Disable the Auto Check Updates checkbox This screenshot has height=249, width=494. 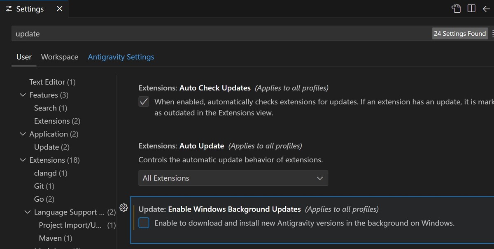[x=144, y=102]
